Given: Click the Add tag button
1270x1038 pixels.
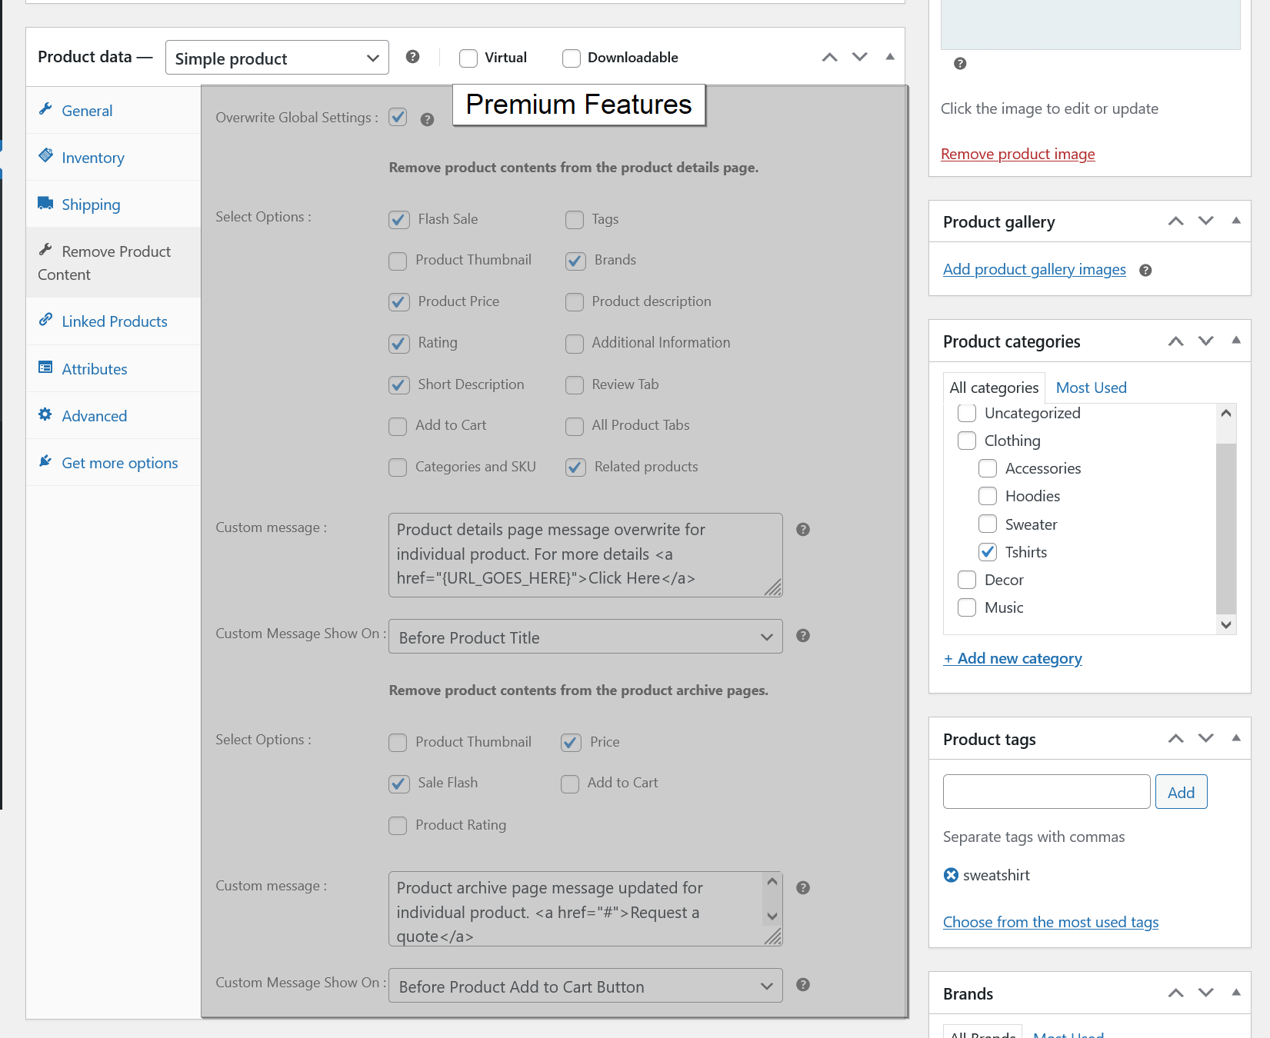Looking at the screenshot, I should 1181,793.
